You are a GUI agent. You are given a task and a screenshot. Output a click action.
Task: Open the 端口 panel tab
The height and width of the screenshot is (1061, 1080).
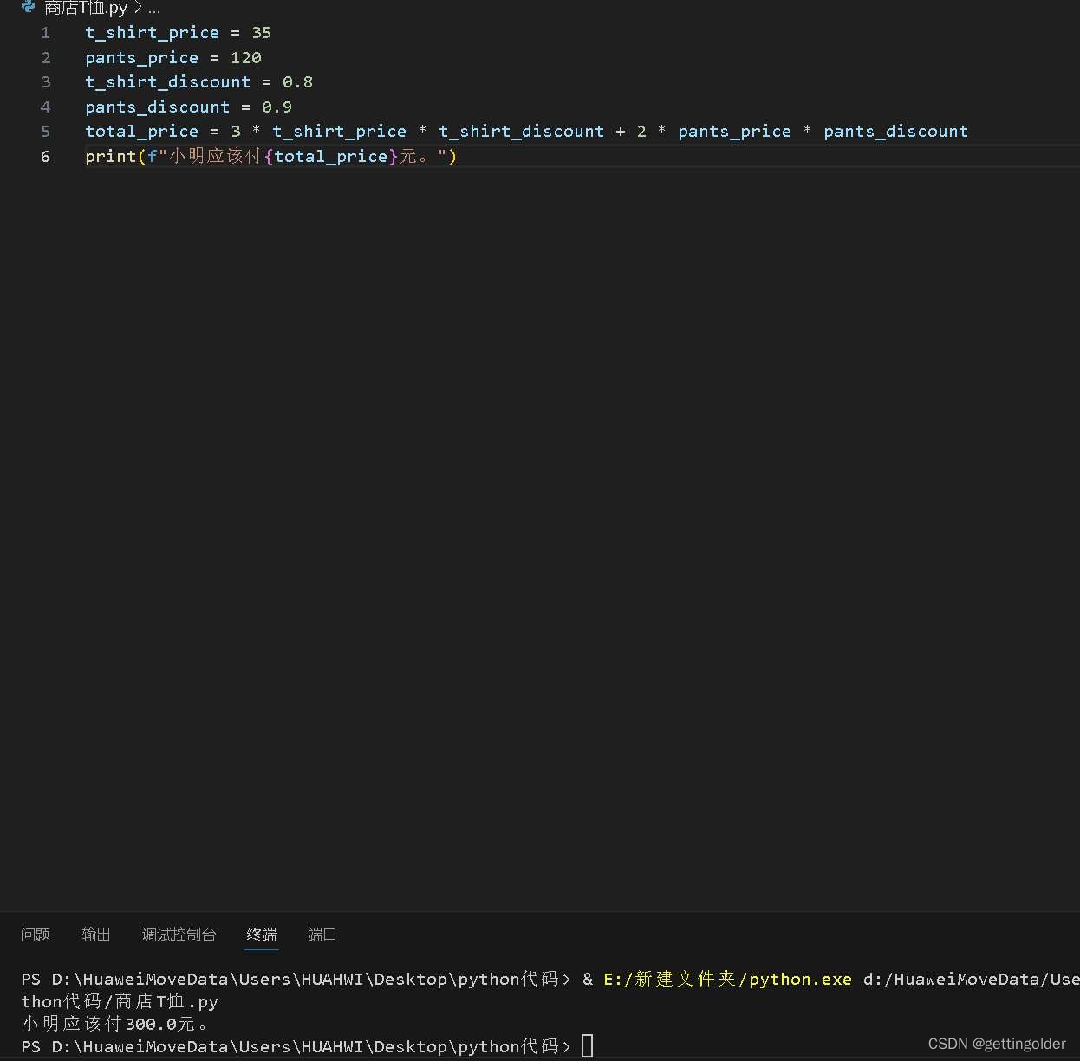click(x=322, y=935)
